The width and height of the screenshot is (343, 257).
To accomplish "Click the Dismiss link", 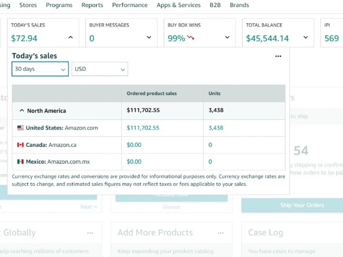I will [x=171, y=207].
